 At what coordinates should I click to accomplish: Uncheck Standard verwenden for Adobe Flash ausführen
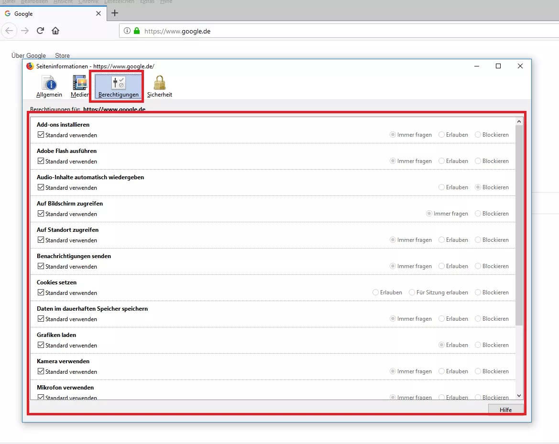[x=41, y=161]
